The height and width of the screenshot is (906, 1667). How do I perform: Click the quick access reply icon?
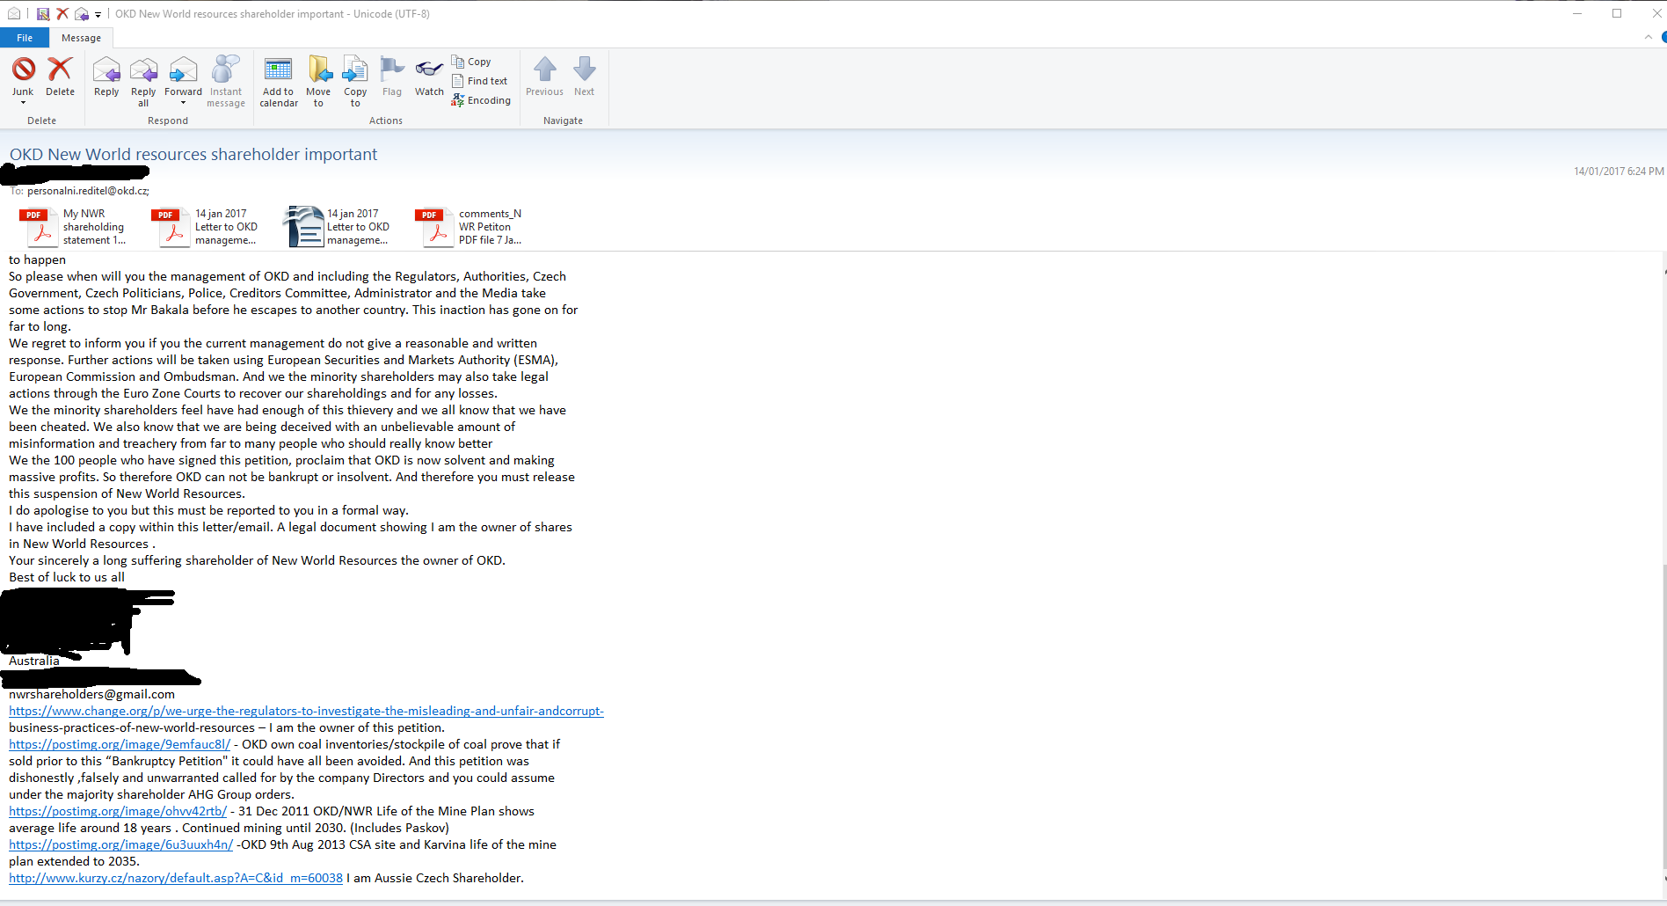coord(82,13)
